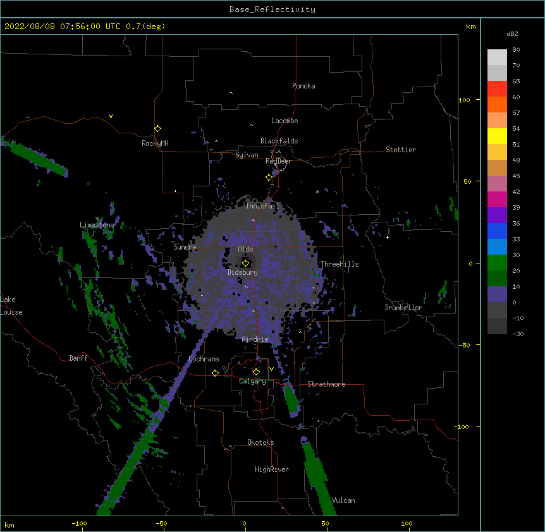Click the km unit label at top right
Image resolution: width=545 pixels, height=532 pixels.
click(471, 27)
